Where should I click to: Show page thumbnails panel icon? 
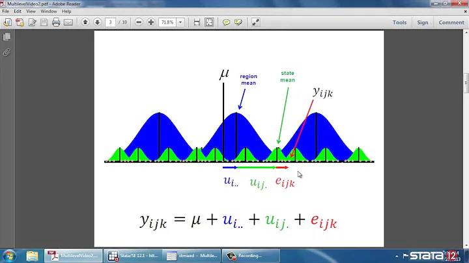click(x=7, y=36)
